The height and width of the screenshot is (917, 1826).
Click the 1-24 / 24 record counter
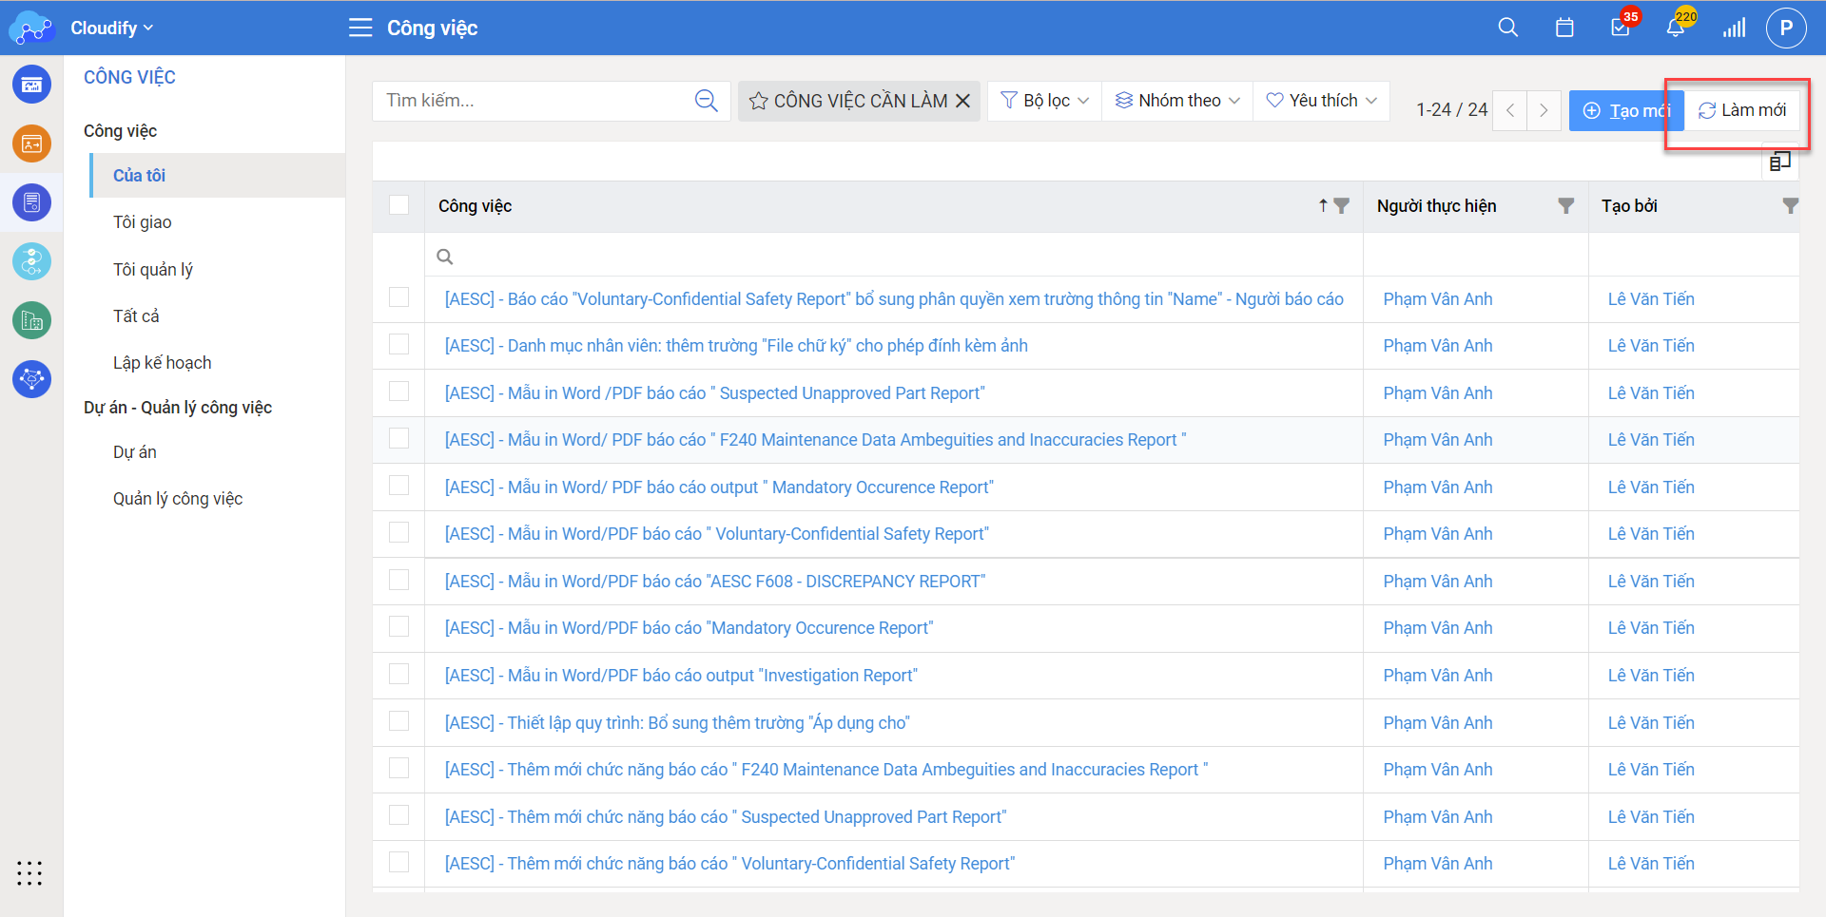tap(1451, 110)
